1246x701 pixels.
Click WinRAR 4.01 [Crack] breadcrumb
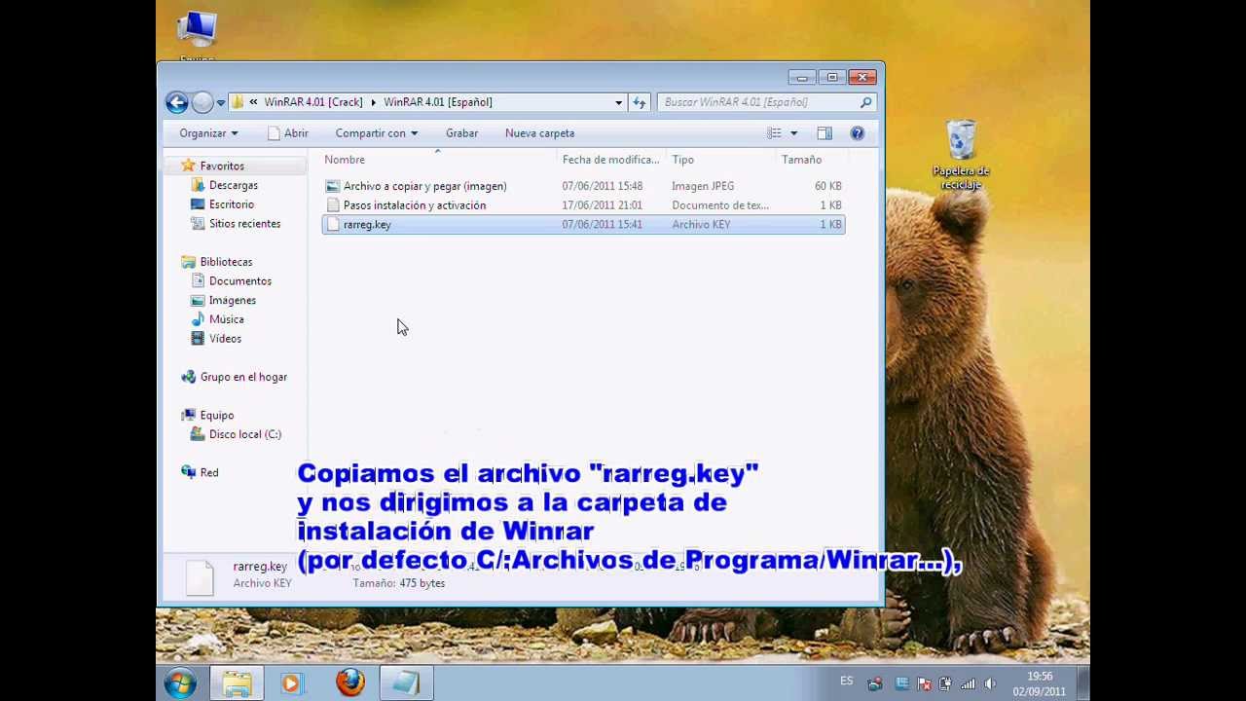tap(312, 102)
